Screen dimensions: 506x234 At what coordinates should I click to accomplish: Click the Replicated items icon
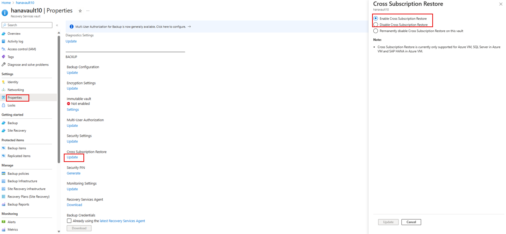[4, 156]
